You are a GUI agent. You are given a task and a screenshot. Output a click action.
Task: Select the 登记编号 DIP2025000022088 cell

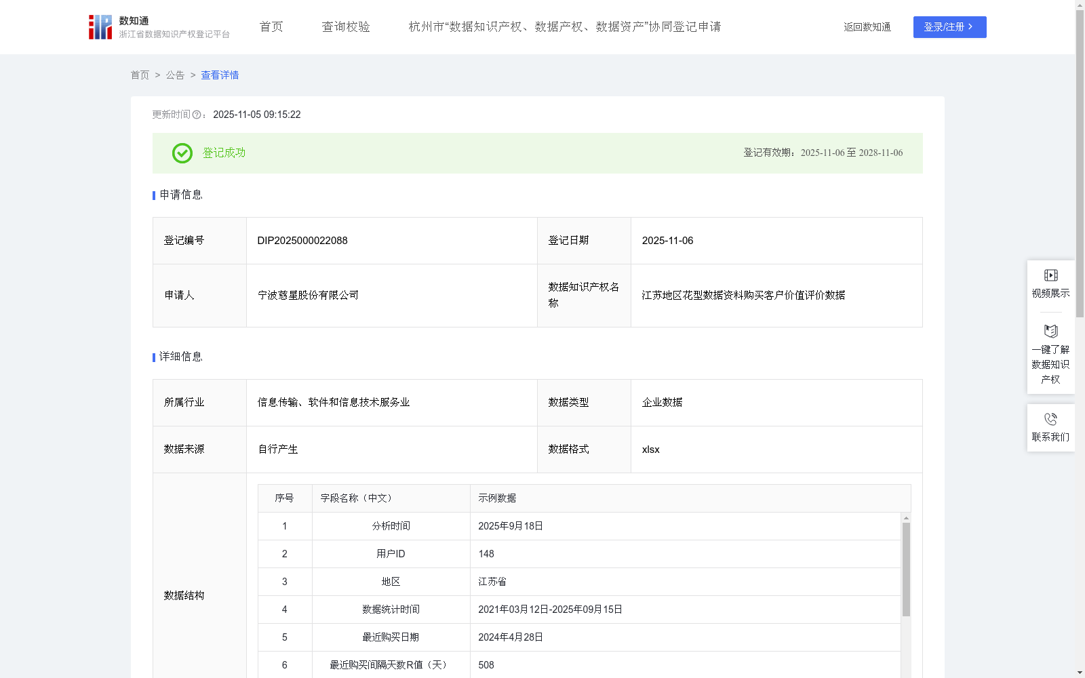point(302,241)
